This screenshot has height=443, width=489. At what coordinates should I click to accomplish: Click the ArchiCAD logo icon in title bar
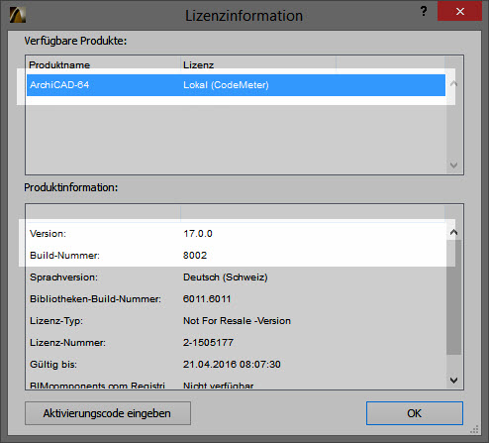point(18,15)
